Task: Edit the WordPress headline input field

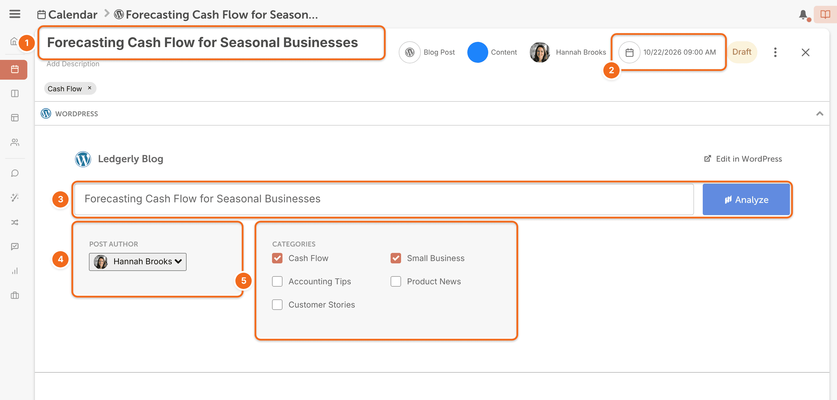Action: point(384,199)
